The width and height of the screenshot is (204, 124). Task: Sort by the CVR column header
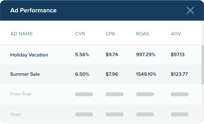[80, 34]
